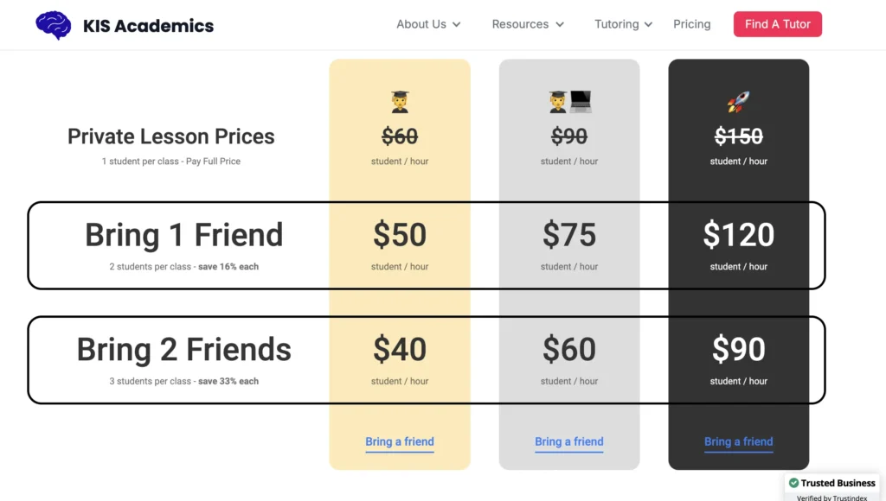
Task: Select the $40 Bring 2 Friends price
Action: (x=400, y=349)
